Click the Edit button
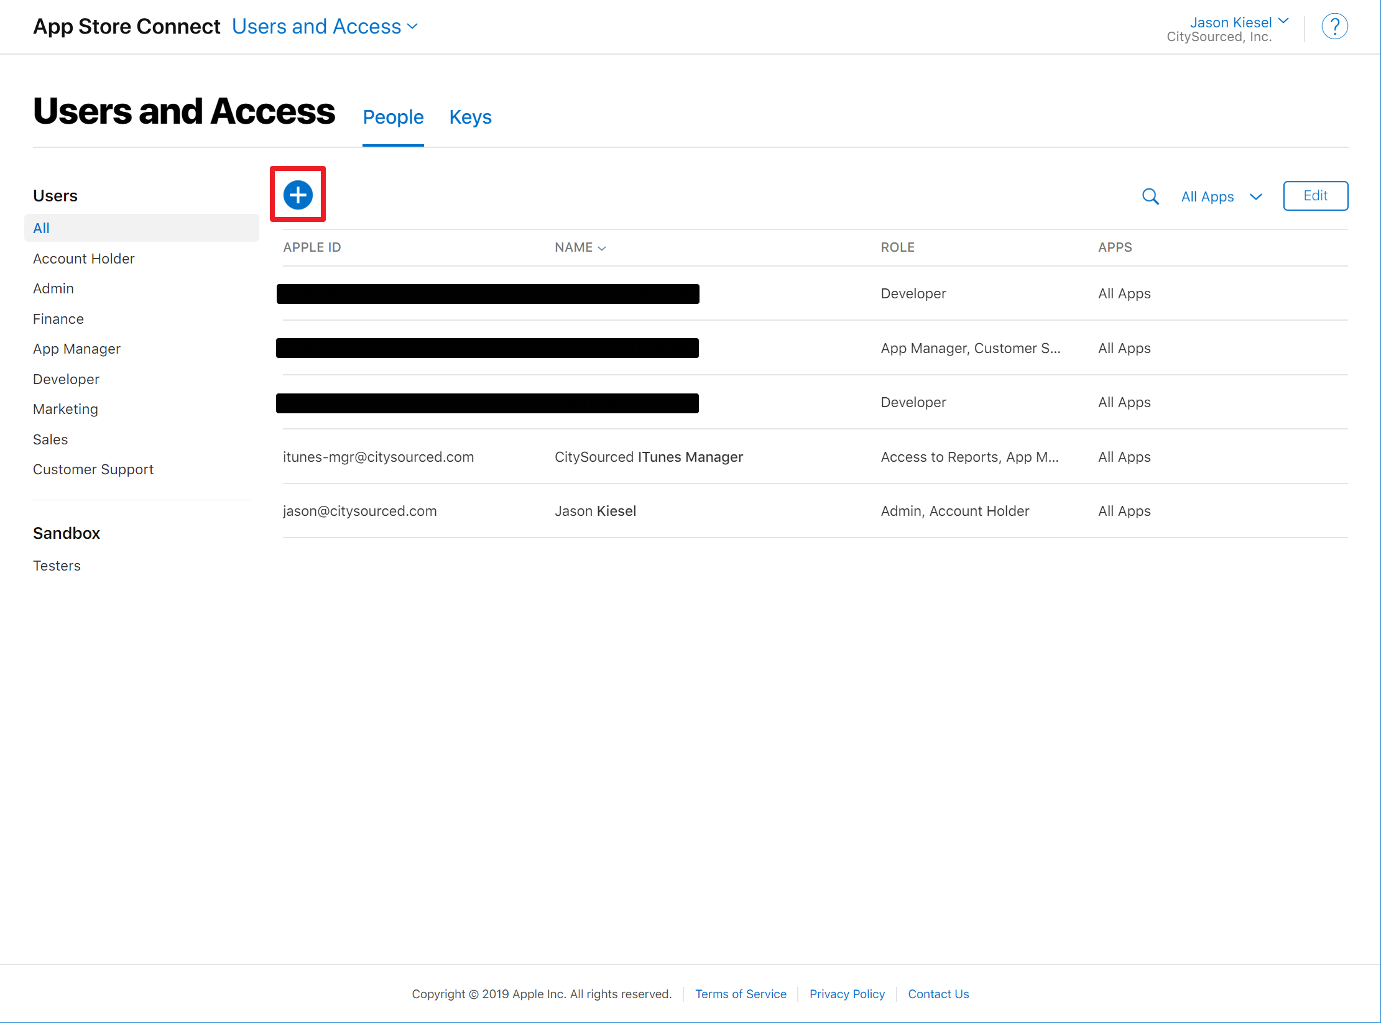This screenshot has width=1381, height=1023. click(x=1315, y=196)
